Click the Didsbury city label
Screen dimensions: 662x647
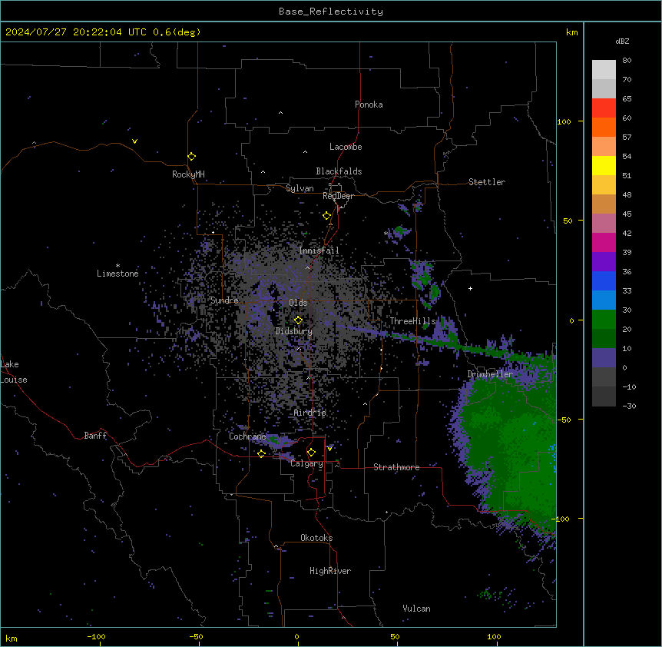[294, 331]
